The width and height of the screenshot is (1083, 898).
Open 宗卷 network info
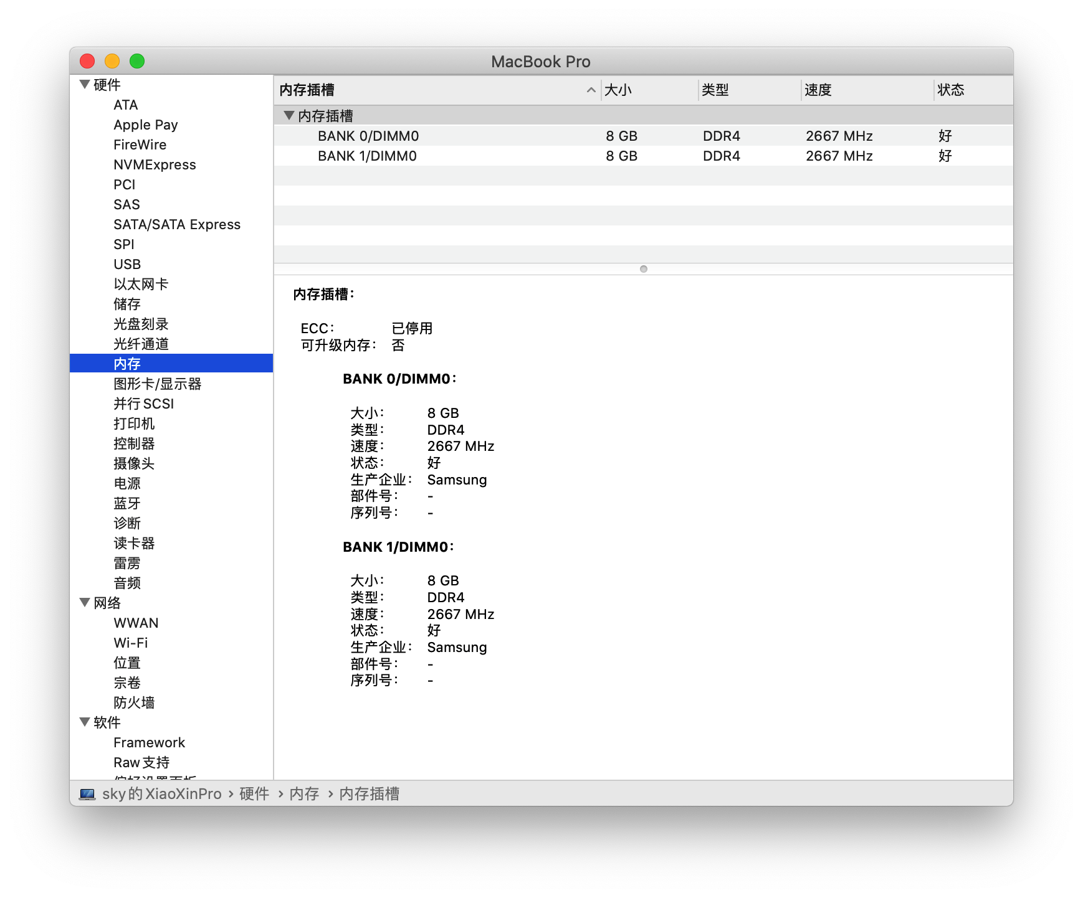[x=127, y=683]
